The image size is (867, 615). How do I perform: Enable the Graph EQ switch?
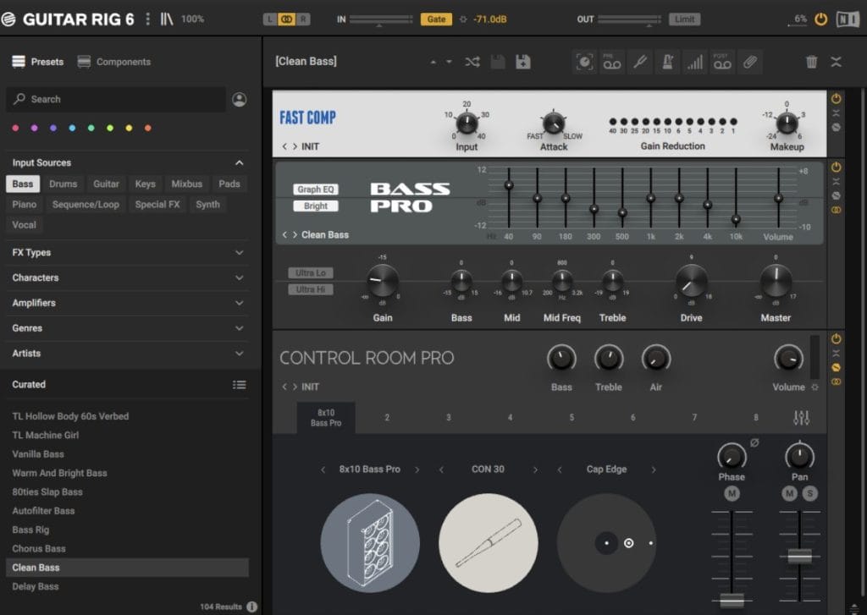[x=316, y=189]
